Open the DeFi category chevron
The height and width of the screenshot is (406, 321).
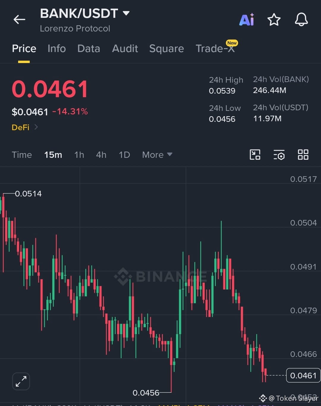[36, 127]
